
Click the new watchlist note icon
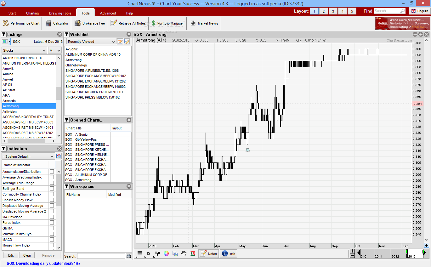pos(120,41)
